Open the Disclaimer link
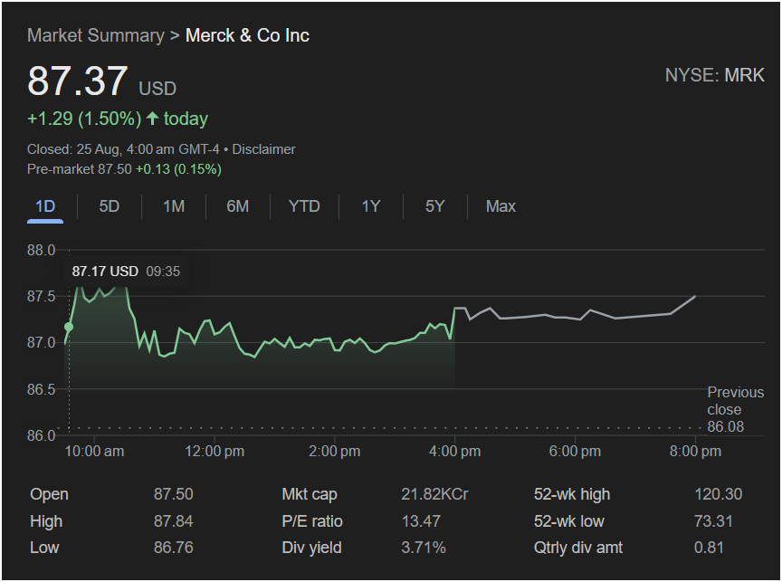The image size is (782, 582). (263, 149)
